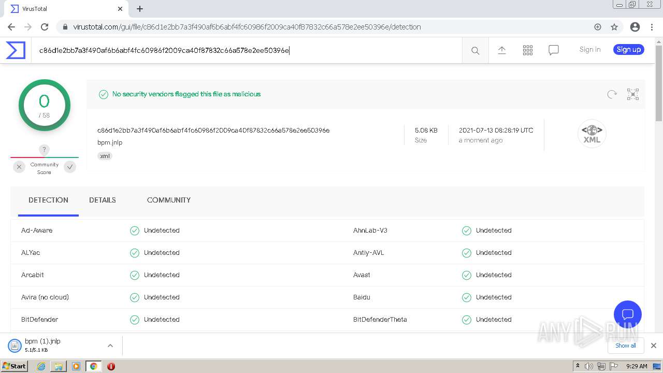Open a new browser tab

point(140,9)
